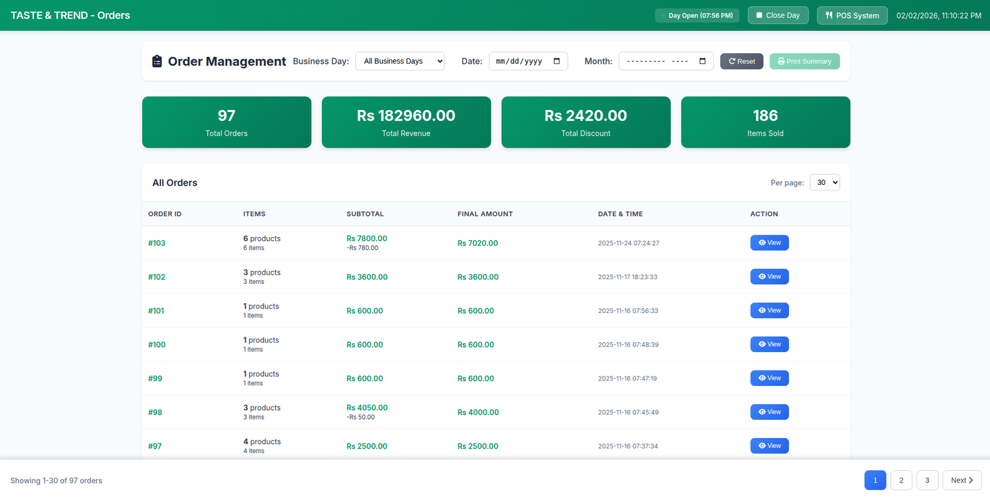Click the Day Open status badge
This screenshot has height=498, width=990.
click(x=697, y=15)
